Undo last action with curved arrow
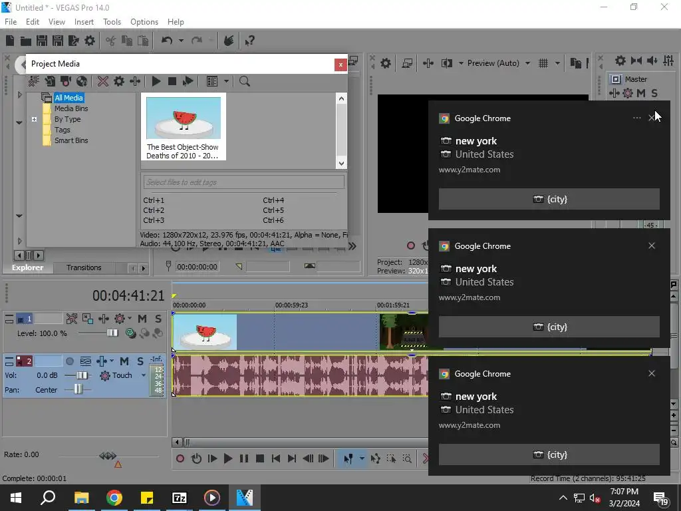Screen dimensions: 681x511 167,41
